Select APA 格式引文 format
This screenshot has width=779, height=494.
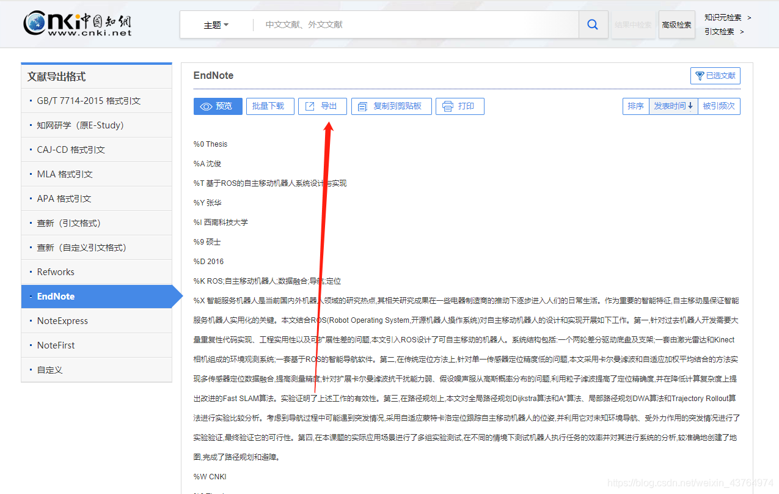(x=97, y=199)
